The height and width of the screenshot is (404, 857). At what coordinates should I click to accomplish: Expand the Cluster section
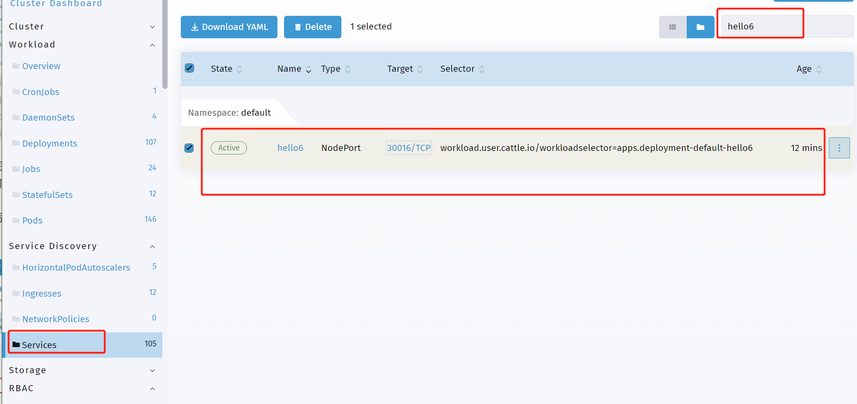coord(153,26)
